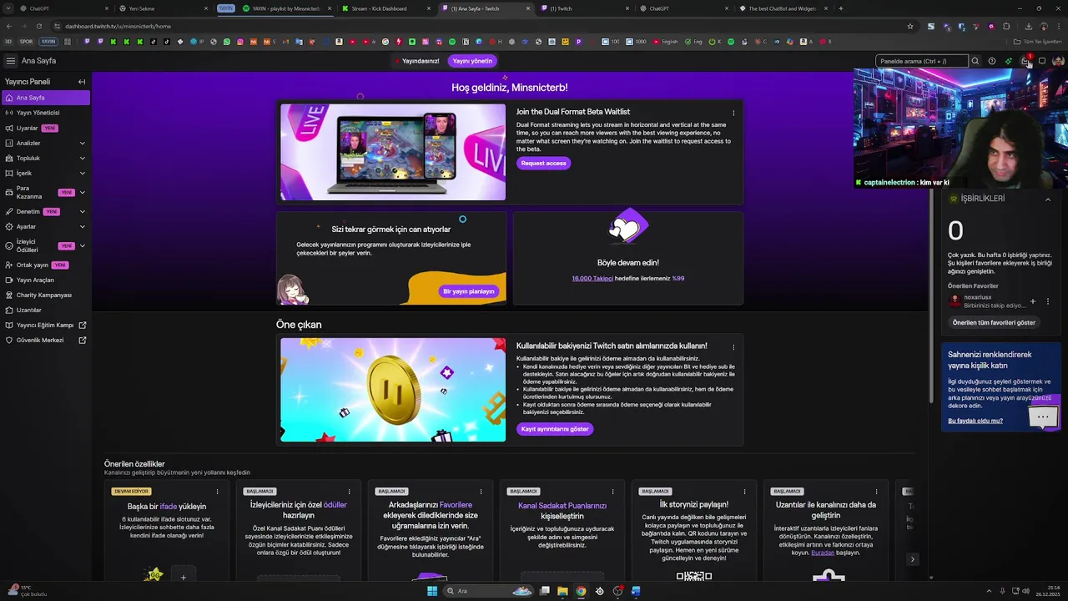Click Bir yayın planlayın button
1068x601 pixels.
469,291
